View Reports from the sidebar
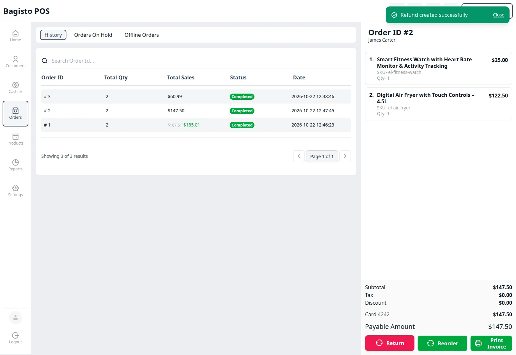This screenshot has height=355, width=516. click(x=15, y=165)
